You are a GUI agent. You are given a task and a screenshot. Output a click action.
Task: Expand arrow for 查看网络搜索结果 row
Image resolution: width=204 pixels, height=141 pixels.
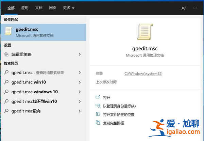click(x=80, y=73)
